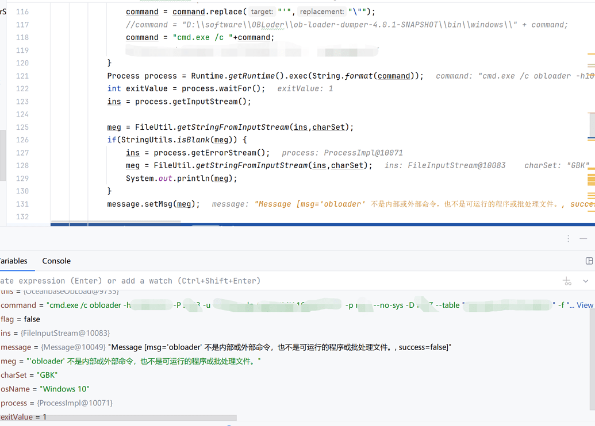This screenshot has width=595, height=426.
Task: Select the ins FileInputStream variable
Action: pos(11,333)
